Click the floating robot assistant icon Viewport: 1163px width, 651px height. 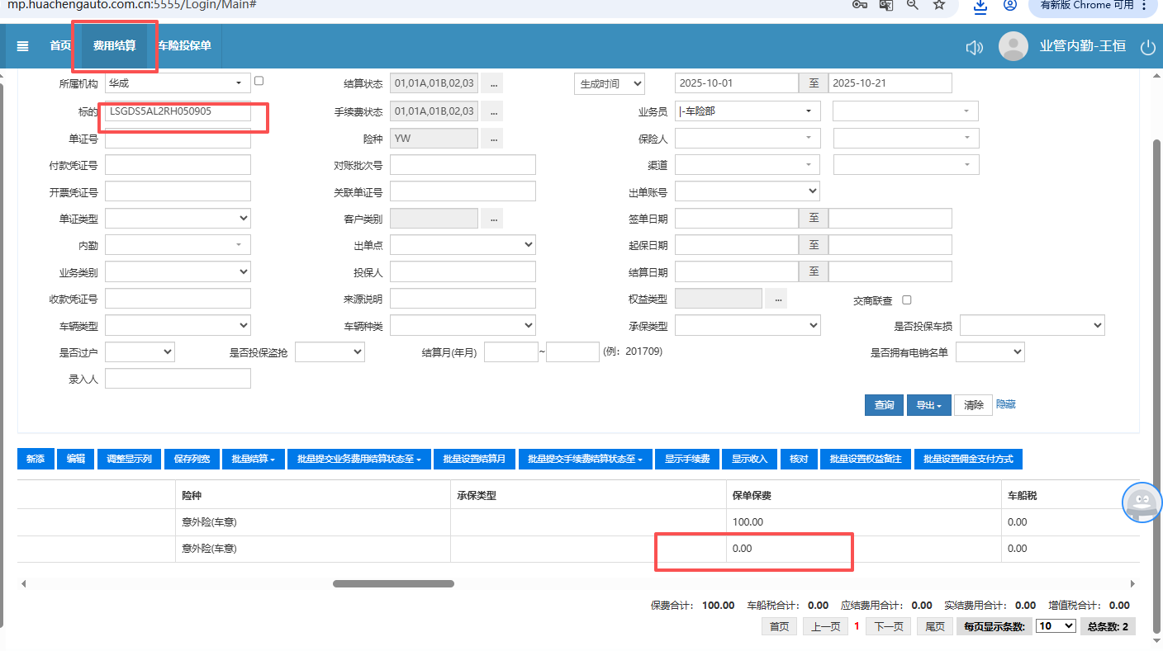1142,502
